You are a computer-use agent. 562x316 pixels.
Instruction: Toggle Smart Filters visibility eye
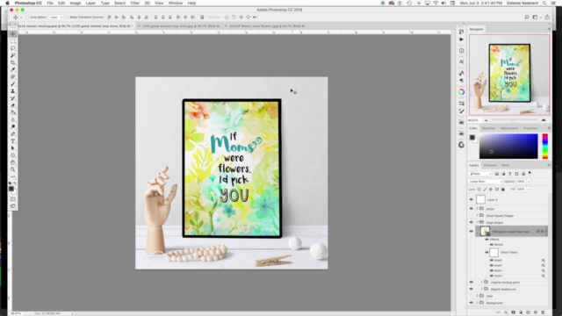[486, 253]
